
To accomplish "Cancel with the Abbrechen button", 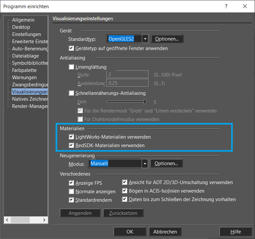I will 165,231.
